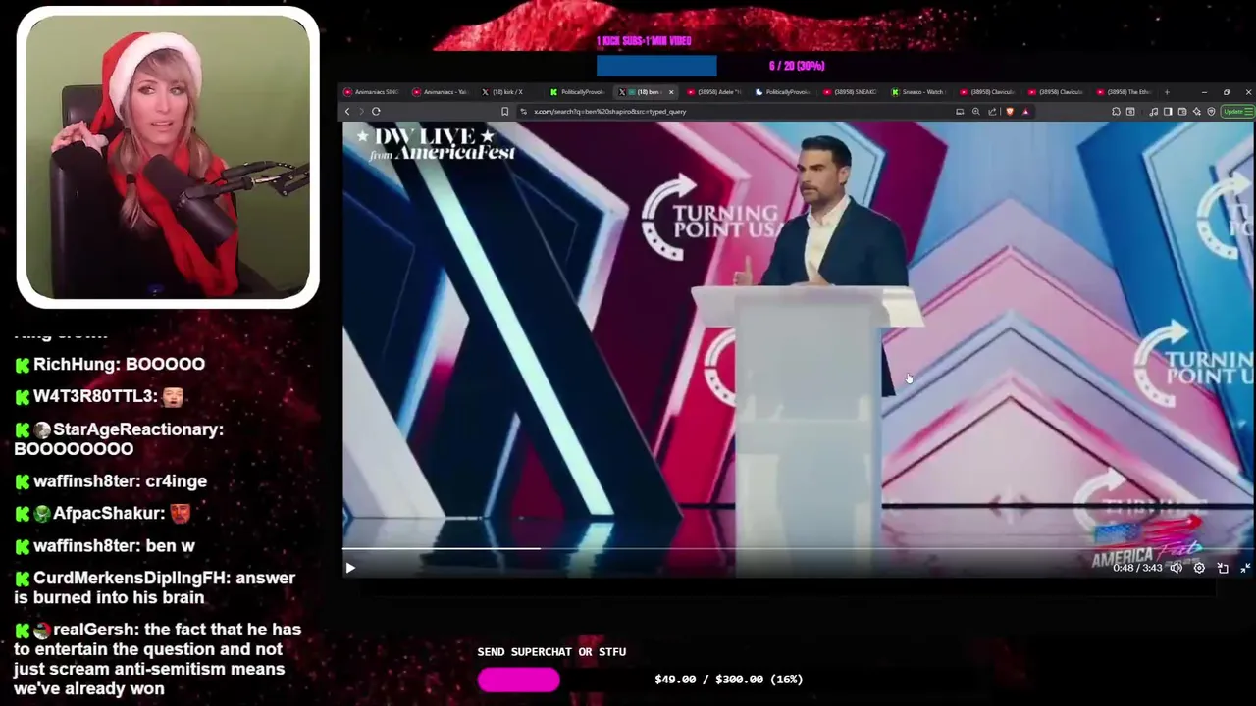This screenshot has width=1256, height=706.
Task: Click W4T3R80TTL3 username in chat
Action: 92,396
